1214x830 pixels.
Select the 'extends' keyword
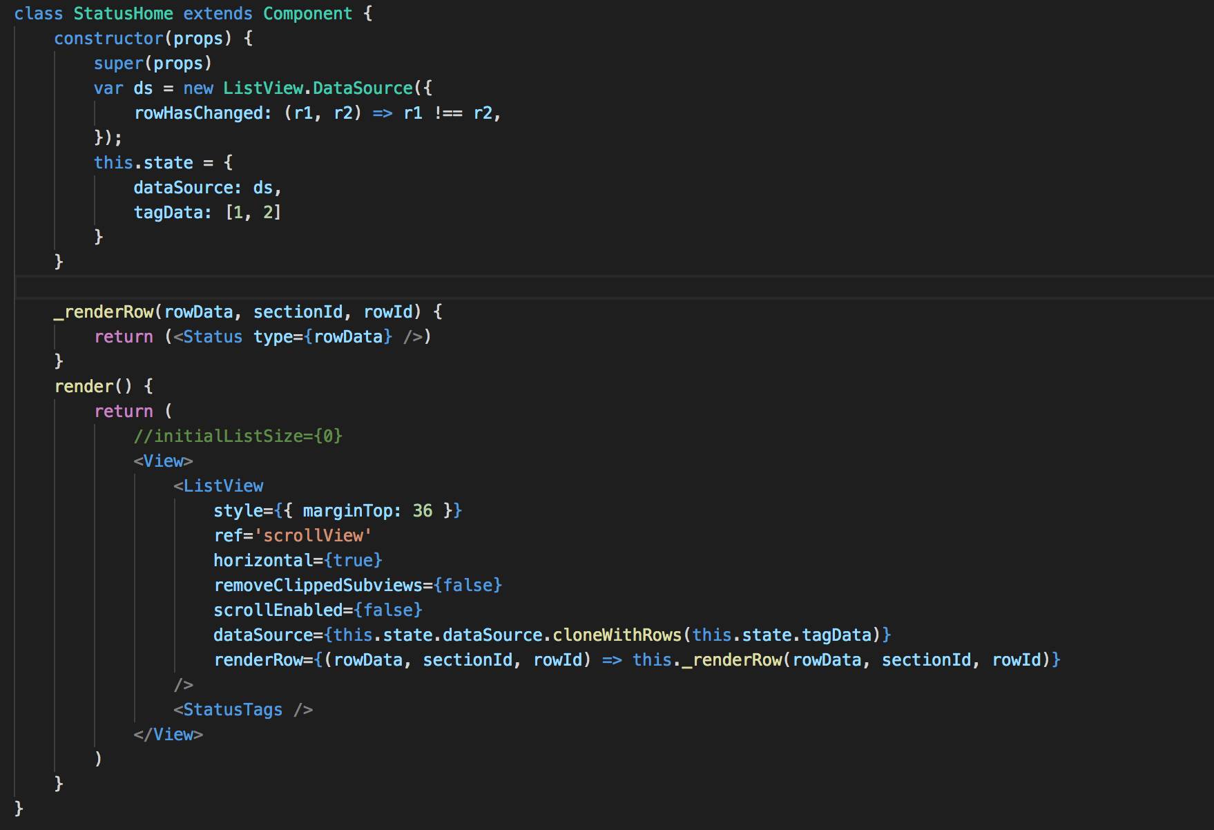click(218, 14)
